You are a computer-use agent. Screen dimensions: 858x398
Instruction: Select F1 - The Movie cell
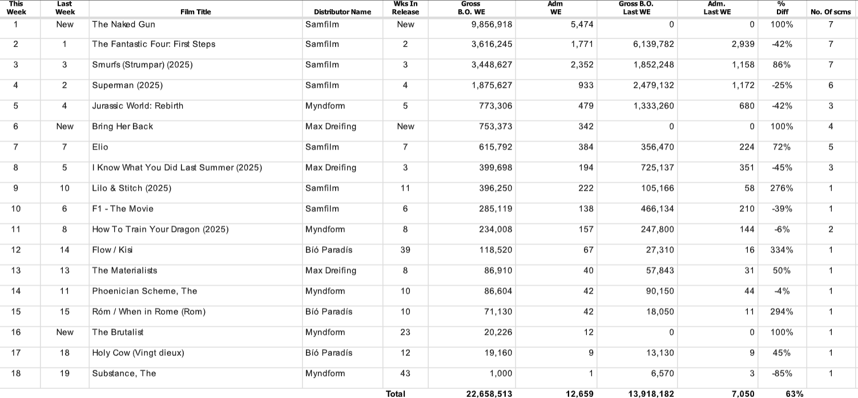(123, 209)
